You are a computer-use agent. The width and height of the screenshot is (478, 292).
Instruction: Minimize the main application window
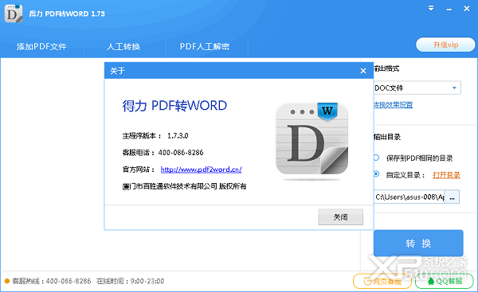click(449, 9)
